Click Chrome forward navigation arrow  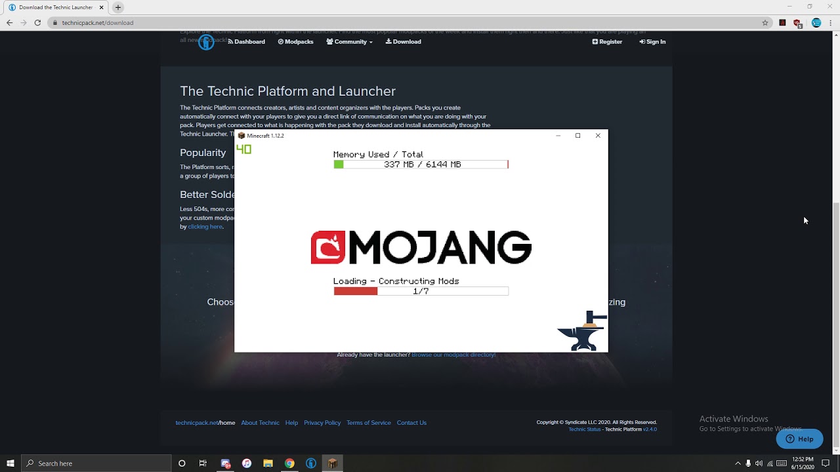point(24,22)
